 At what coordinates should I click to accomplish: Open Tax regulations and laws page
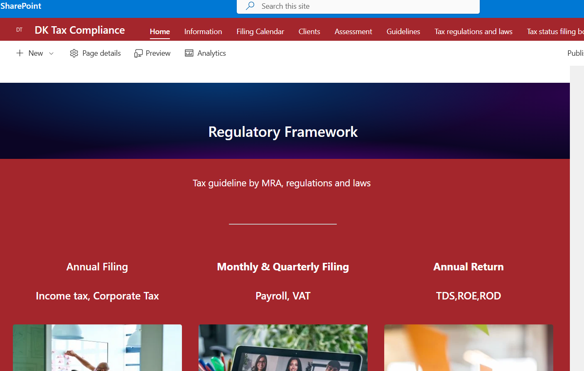click(x=474, y=32)
